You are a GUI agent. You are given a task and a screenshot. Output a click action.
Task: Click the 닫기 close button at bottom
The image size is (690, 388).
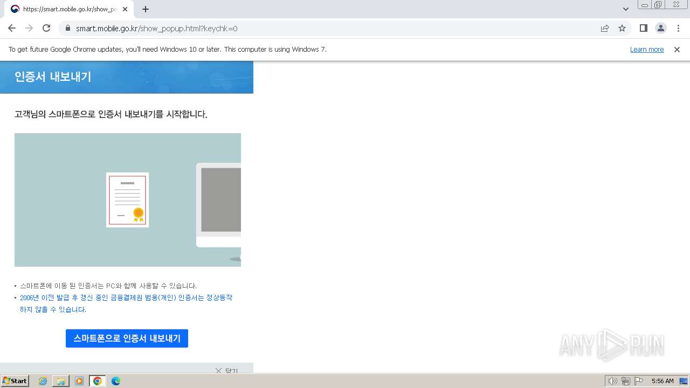[226, 370]
